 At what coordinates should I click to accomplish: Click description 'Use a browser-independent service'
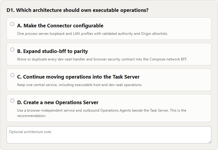pyautogui.click(x=102, y=113)
